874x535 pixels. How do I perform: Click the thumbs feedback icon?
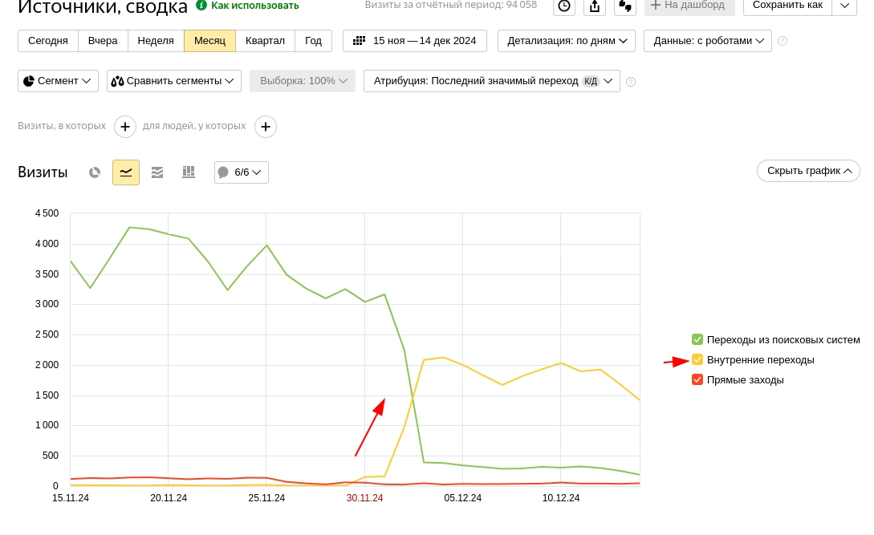pyautogui.click(x=625, y=6)
